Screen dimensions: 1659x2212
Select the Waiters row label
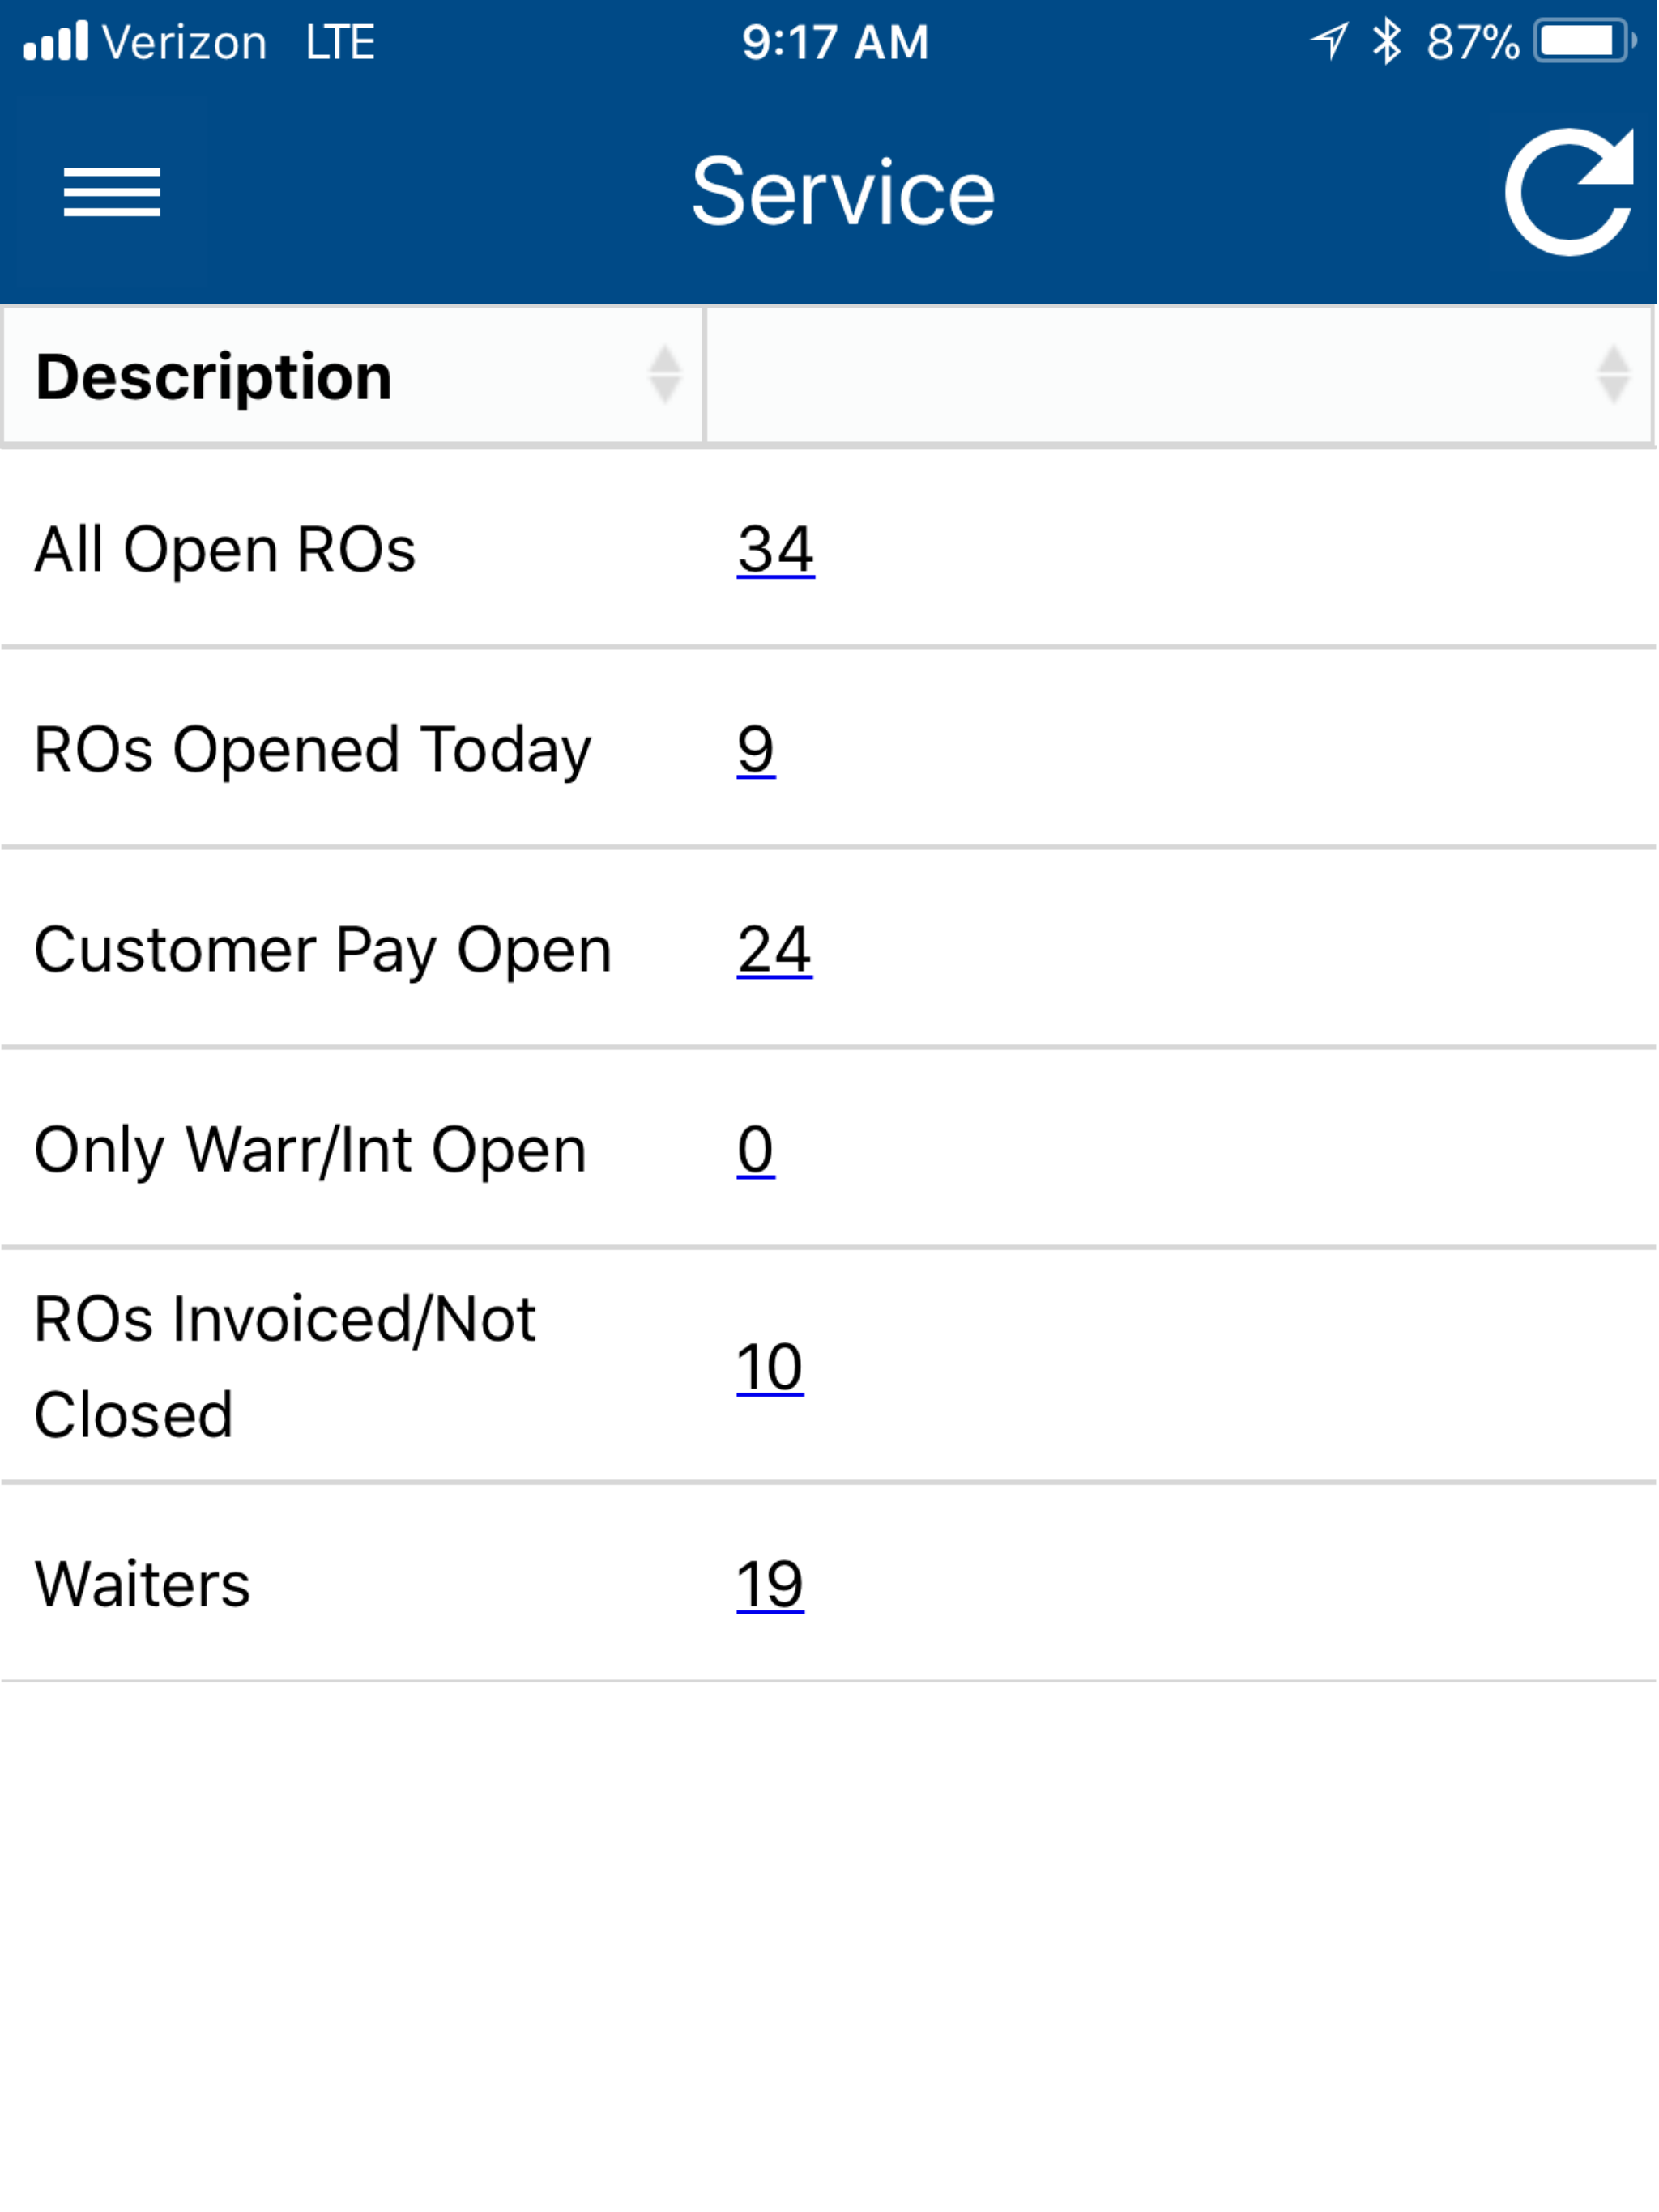click(x=142, y=1585)
